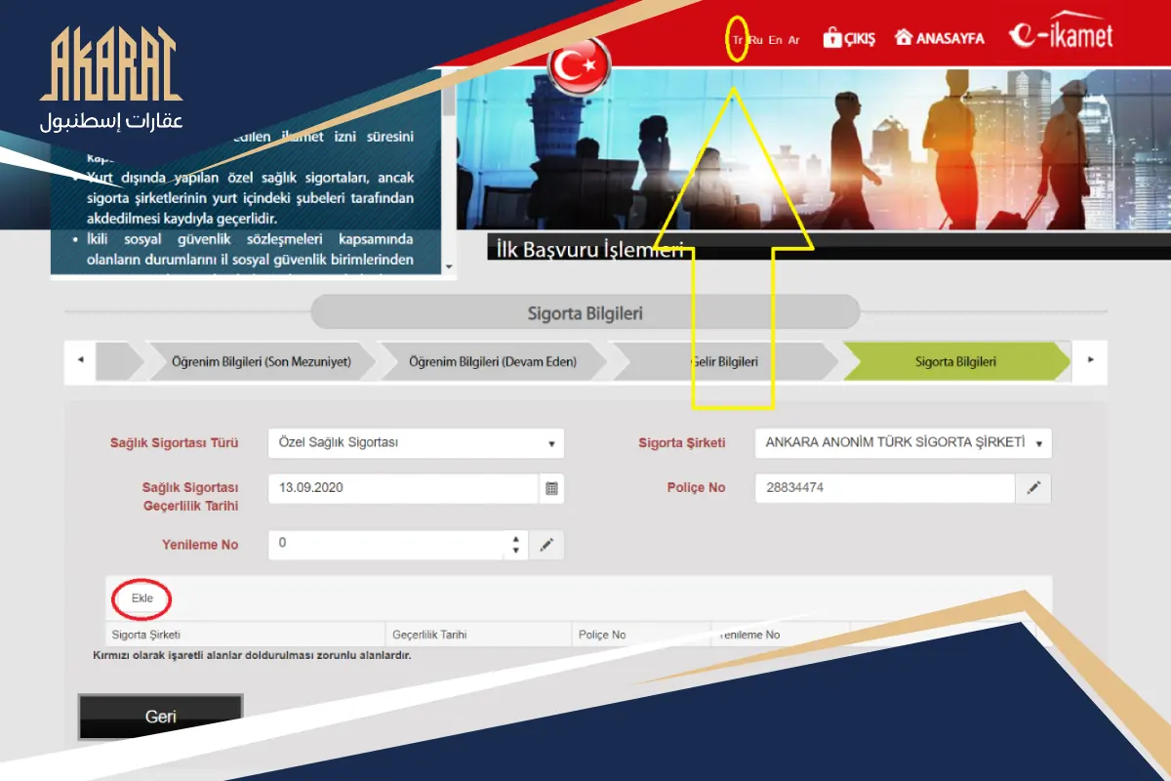
Task: Switch language to Arabic (Ar)
Action: pos(794,40)
